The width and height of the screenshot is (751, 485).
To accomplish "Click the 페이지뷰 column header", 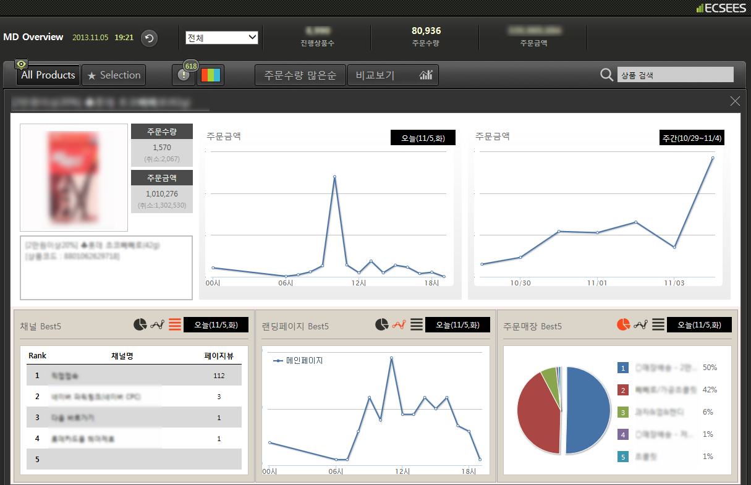I will coord(218,356).
